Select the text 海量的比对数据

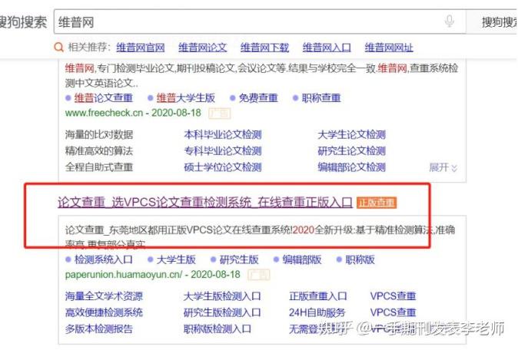99,134
